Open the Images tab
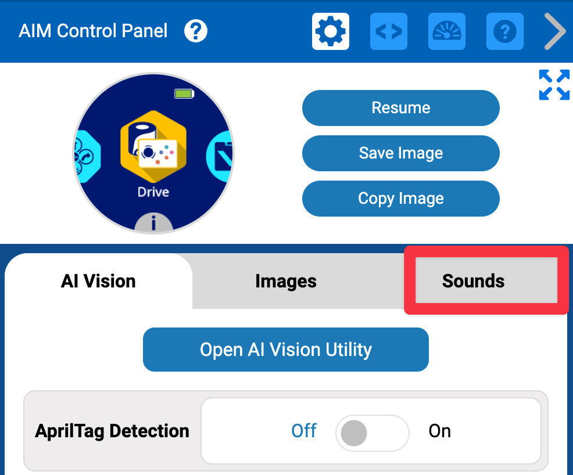The image size is (573, 475). [286, 281]
